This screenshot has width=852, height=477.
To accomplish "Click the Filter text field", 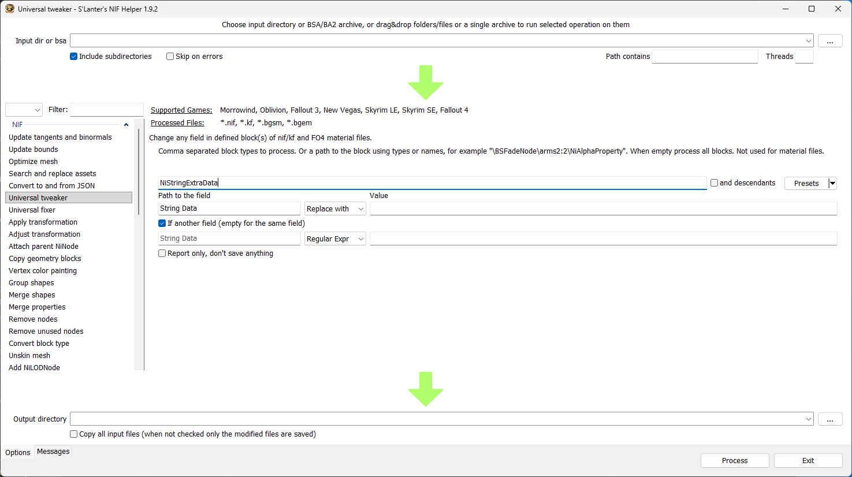I will tap(107, 110).
